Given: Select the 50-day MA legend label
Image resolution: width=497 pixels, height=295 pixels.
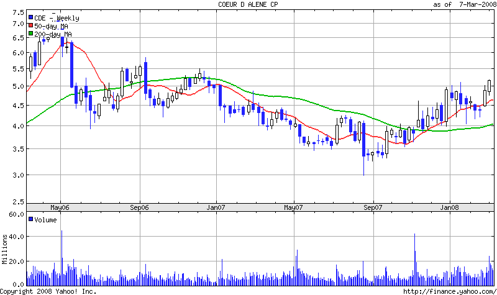Looking at the screenshot, I should [x=51, y=26].
